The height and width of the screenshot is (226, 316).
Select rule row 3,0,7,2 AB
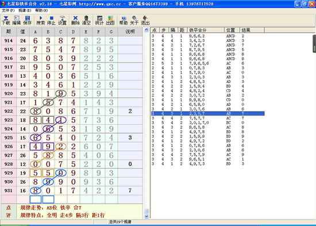point(208,96)
